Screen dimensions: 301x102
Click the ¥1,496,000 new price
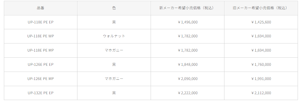[x=187, y=22]
